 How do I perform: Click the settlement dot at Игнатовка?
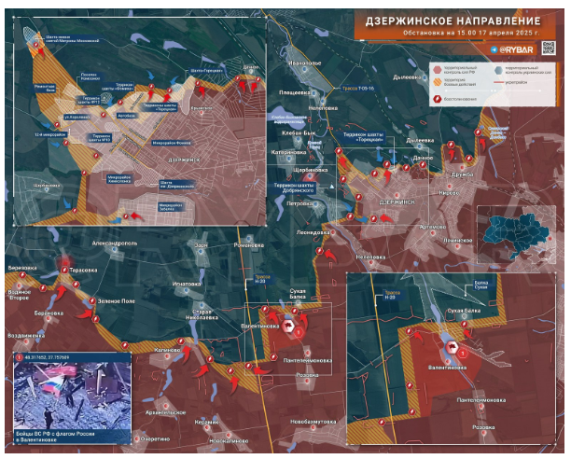186,290
